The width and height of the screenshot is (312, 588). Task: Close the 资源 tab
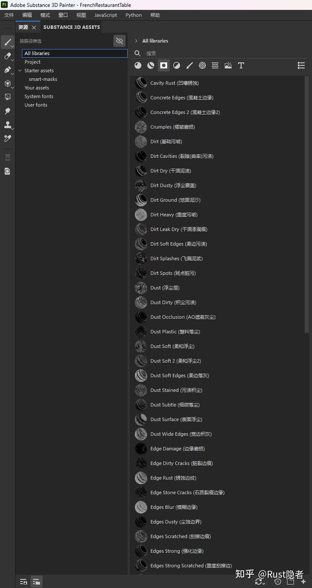tap(34, 28)
